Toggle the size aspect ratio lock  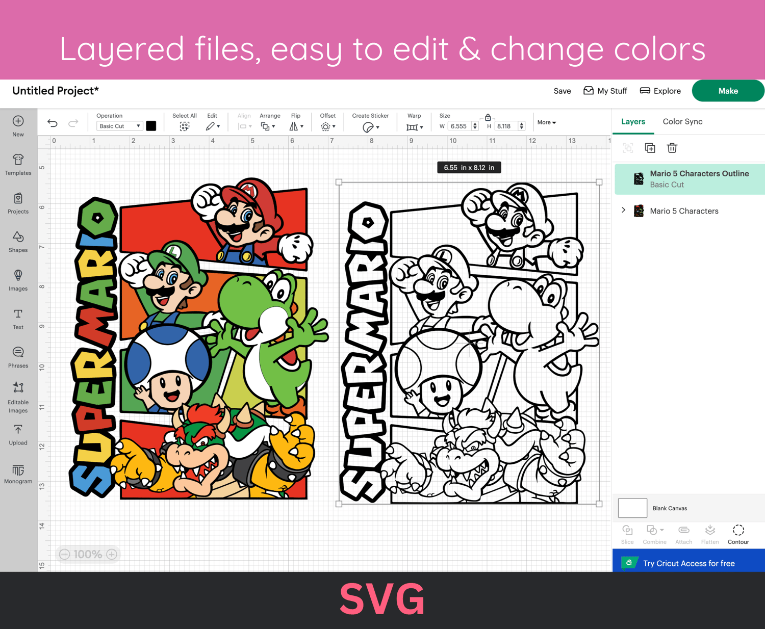pyautogui.click(x=488, y=117)
